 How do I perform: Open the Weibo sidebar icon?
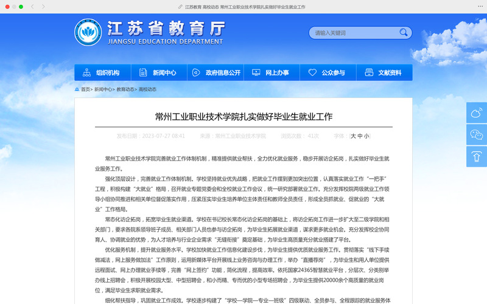(476, 113)
